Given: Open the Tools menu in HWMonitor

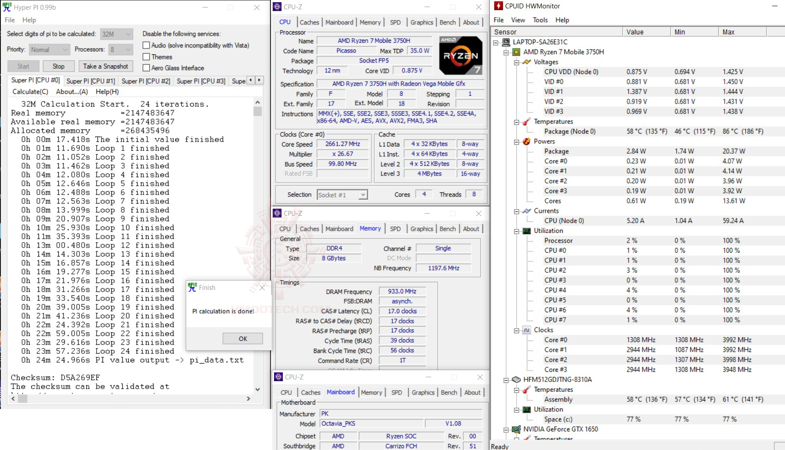Looking at the screenshot, I should [x=540, y=20].
